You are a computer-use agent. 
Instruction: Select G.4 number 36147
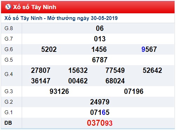click(41, 81)
